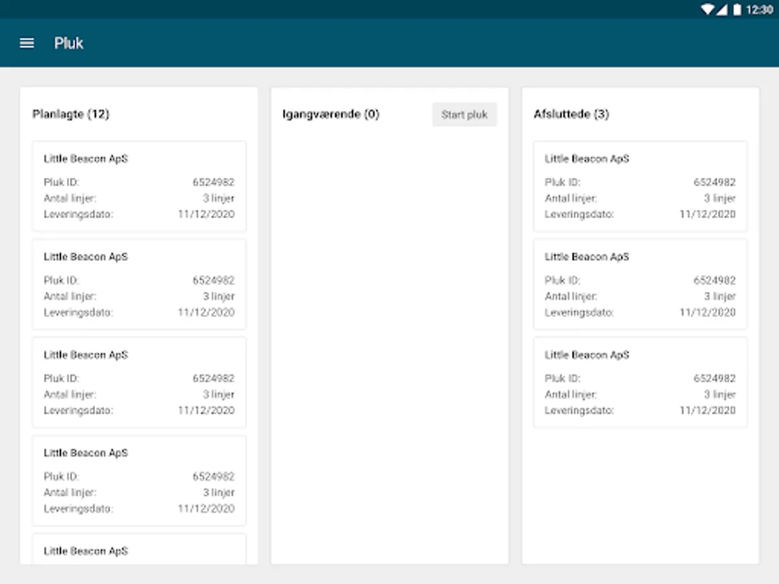The image size is (779, 584).
Task: Tap the battery status icon
Action: (737, 10)
